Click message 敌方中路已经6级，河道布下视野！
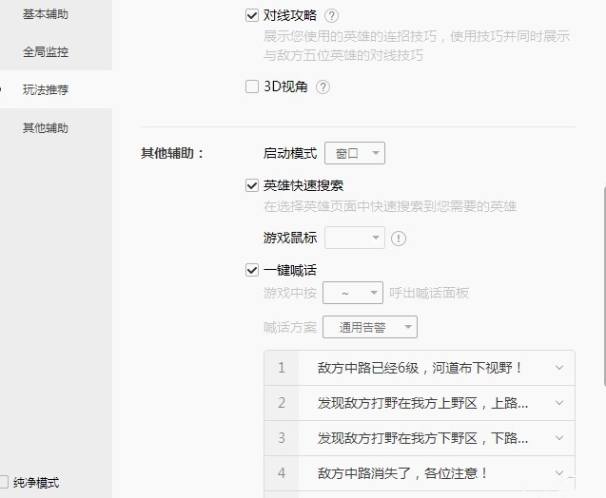606x498 pixels. [x=420, y=368]
